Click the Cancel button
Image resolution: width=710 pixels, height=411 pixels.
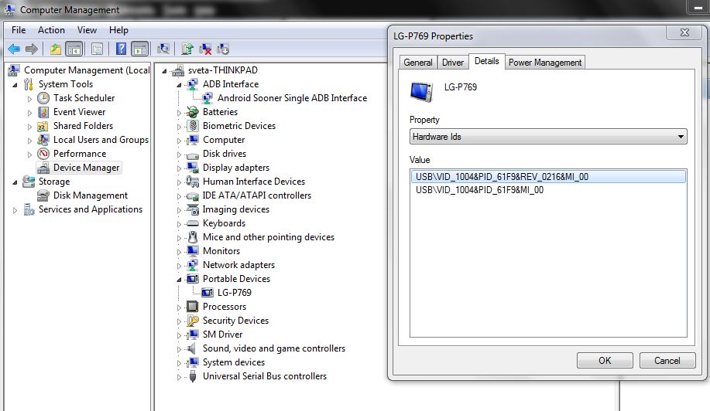tap(667, 361)
